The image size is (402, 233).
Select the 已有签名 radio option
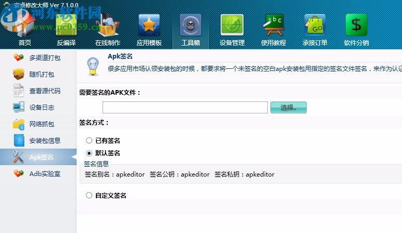click(x=89, y=140)
